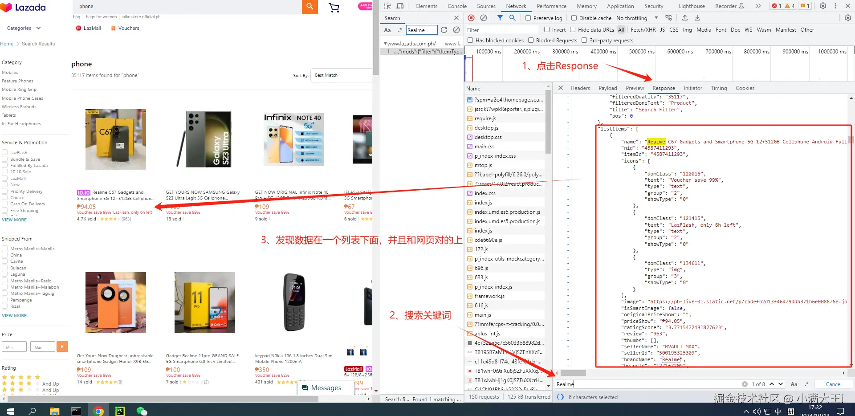Viewport: 855px width, 416px height.
Task: Open File Explorer from the taskbar
Action: tap(54, 411)
